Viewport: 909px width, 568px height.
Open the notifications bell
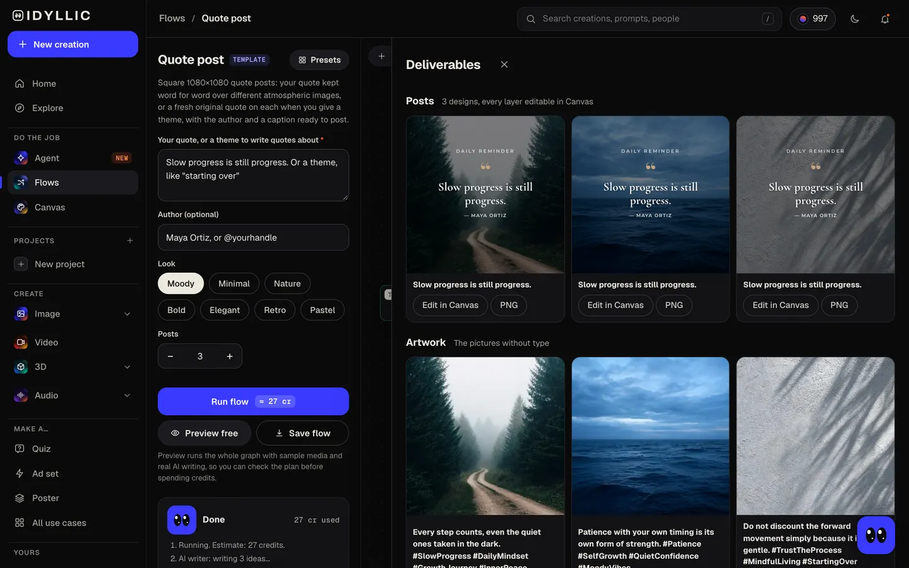point(885,19)
